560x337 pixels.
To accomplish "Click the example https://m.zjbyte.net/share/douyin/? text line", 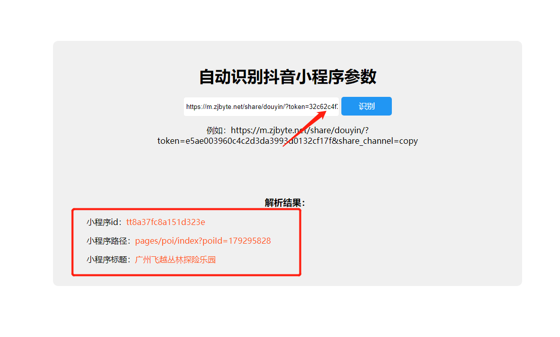I will point(299,130).
